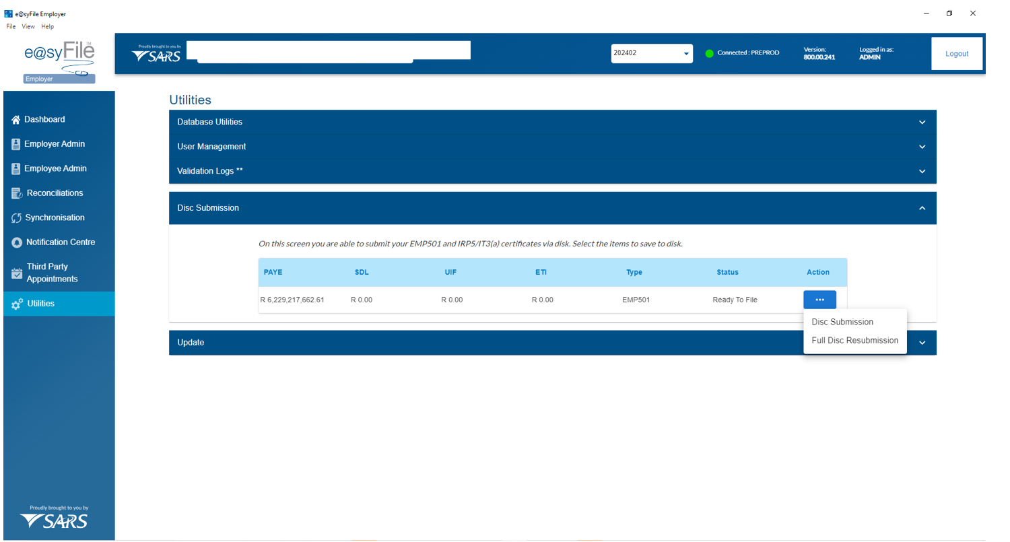Open the File menu
Image resolution: width=1010 pixels, height=542 pixels.
click(11, 26)
